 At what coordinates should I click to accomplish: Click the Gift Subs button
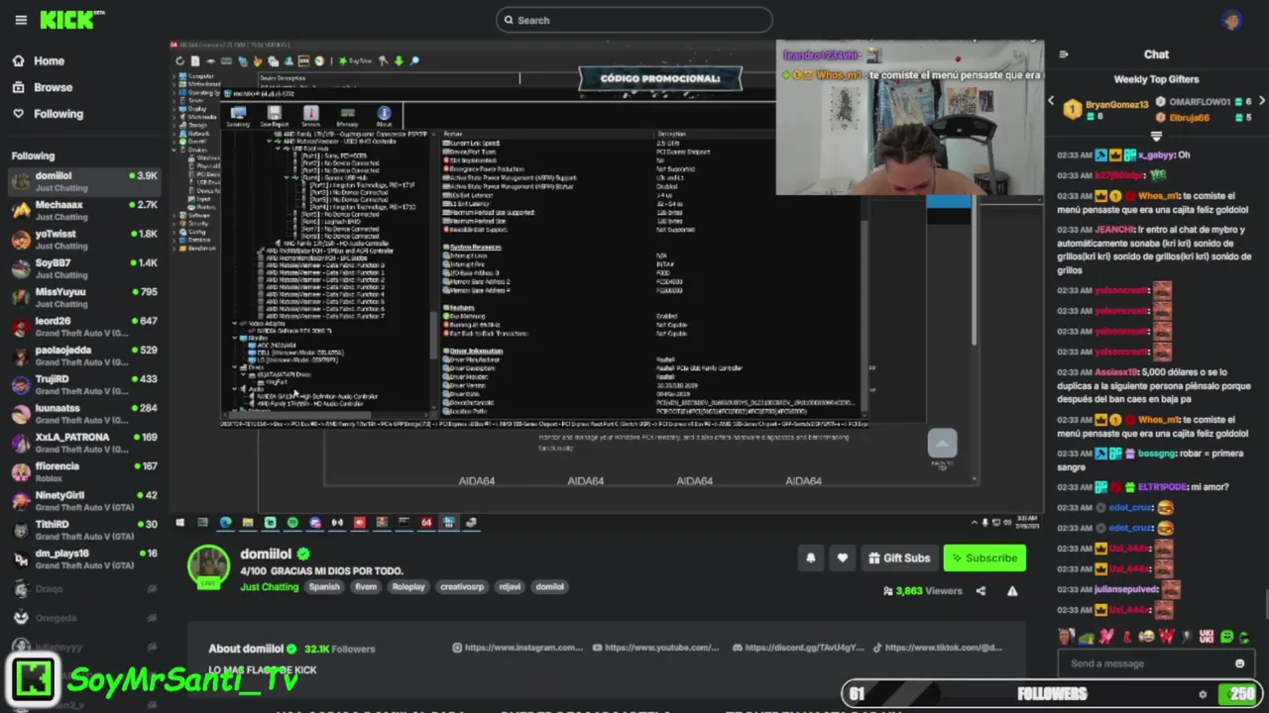point(899,558)
